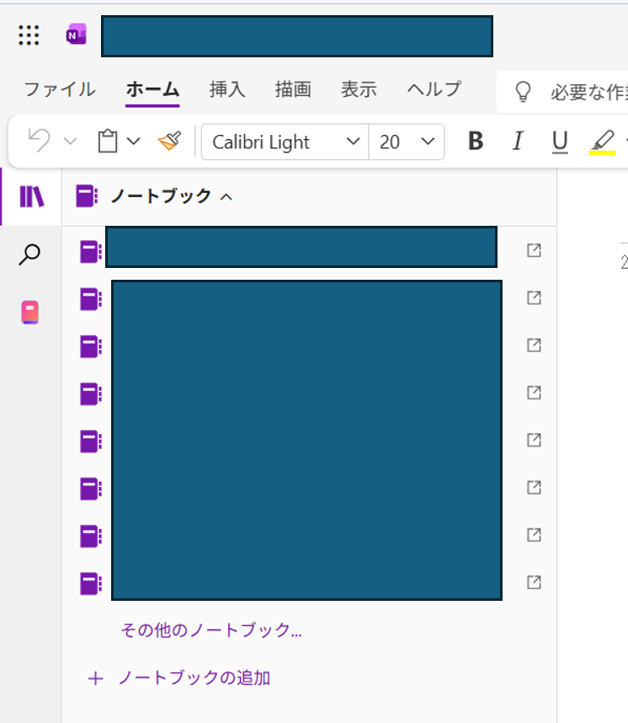Image resolution: width=628 pixels, height=723 pixels.
Task: Switch to the 挿入 tab
Action: pos(227,89)
